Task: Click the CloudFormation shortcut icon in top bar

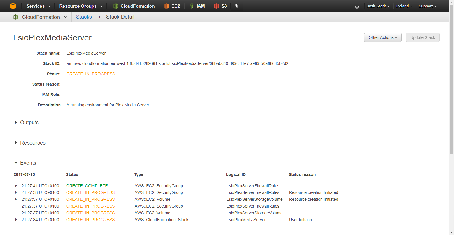Action: pos(116,6)
